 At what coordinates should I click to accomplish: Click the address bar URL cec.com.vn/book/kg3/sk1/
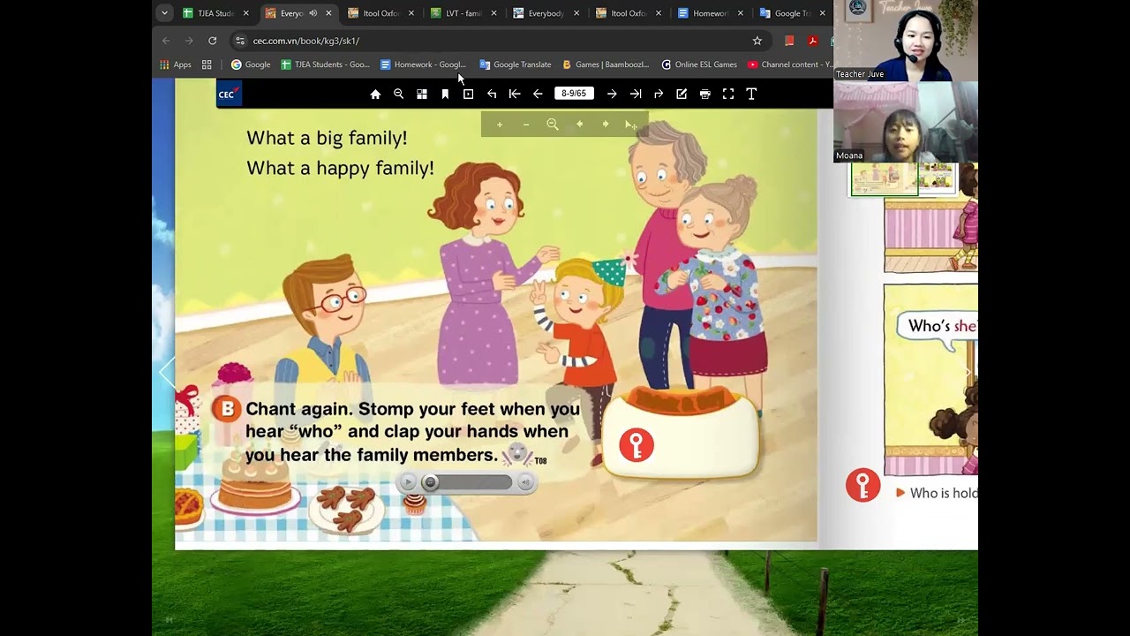pos(305,41)
